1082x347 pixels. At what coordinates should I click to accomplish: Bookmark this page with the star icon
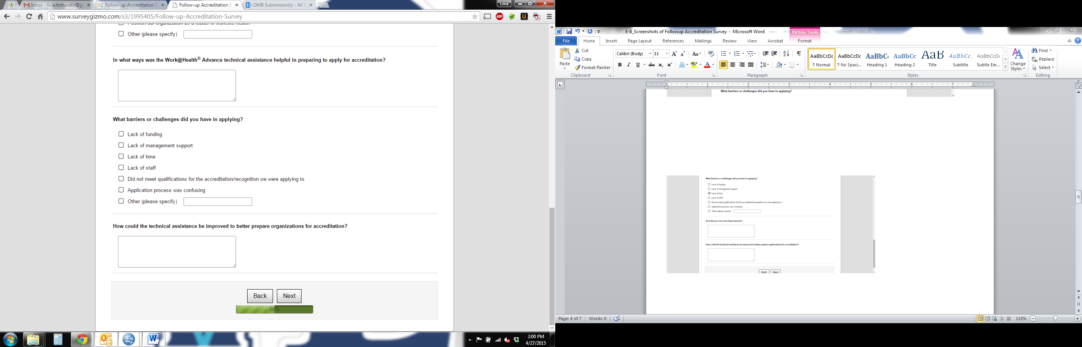pos(475,16)
